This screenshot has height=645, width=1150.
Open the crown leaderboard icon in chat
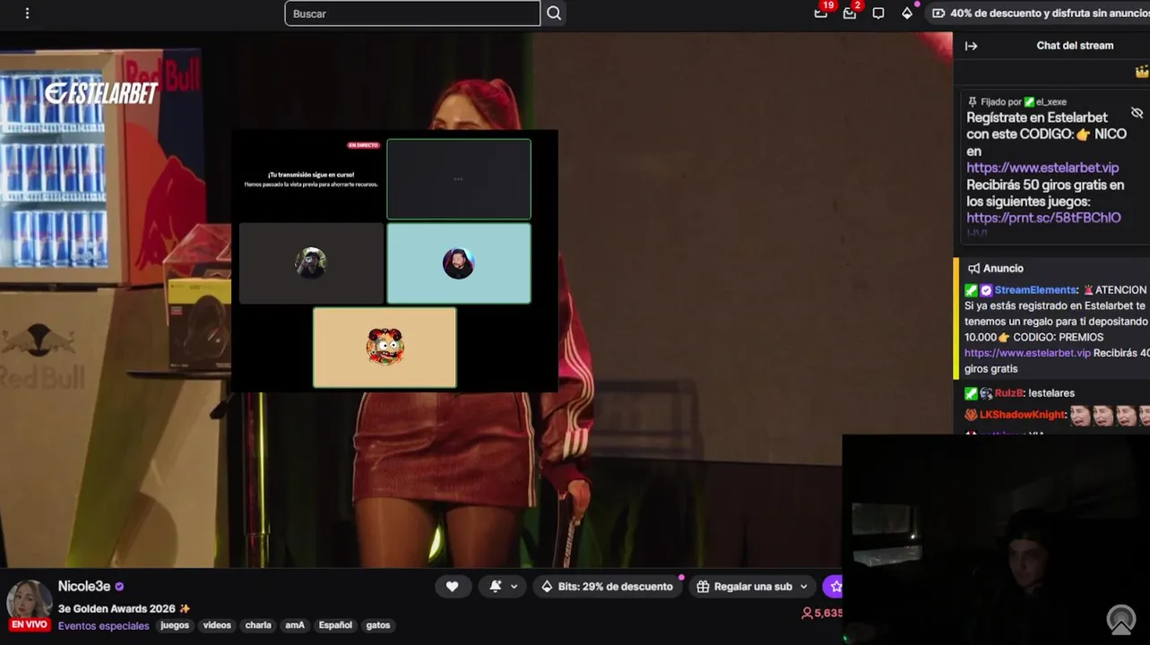1142,72
